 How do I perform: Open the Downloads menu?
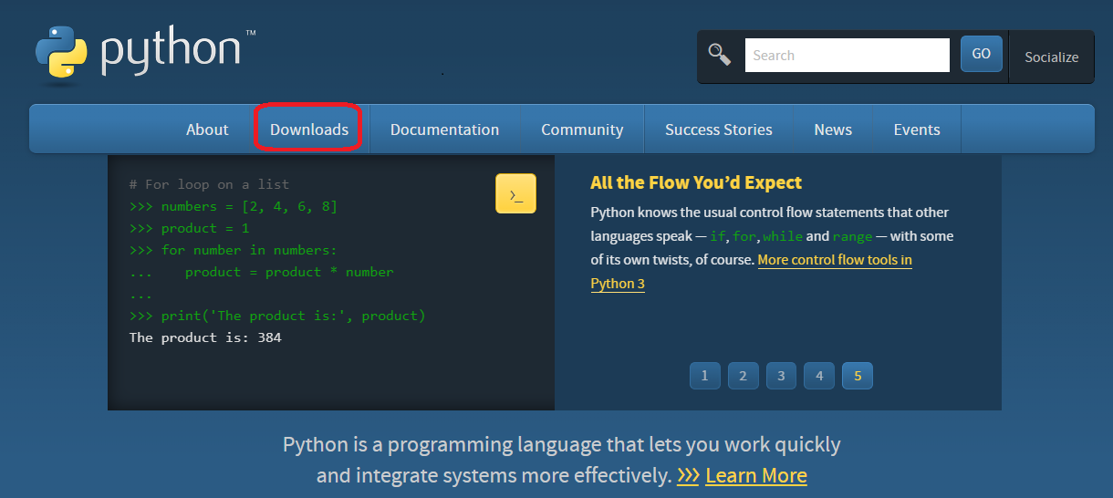pos(309,130)
